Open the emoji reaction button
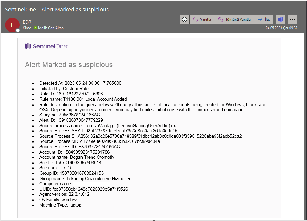 tap(185, 20)
